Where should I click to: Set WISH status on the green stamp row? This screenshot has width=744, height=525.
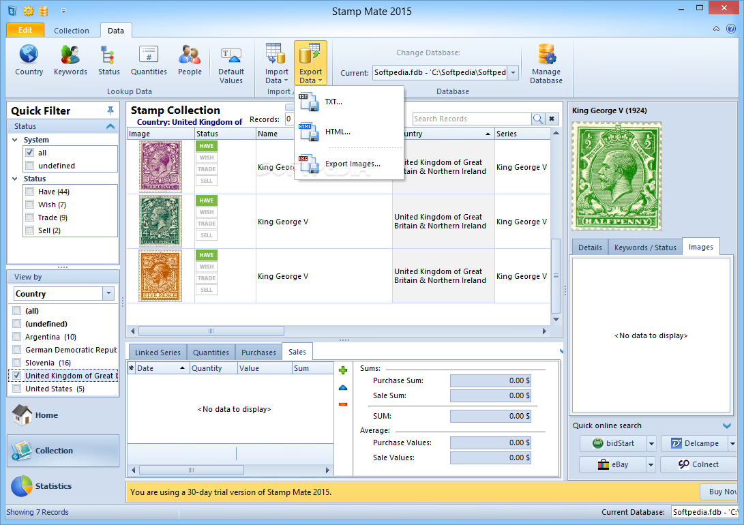tap(207, 212)
